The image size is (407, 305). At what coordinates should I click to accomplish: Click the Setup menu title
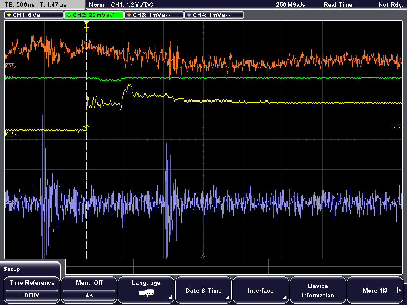[12, 269]
